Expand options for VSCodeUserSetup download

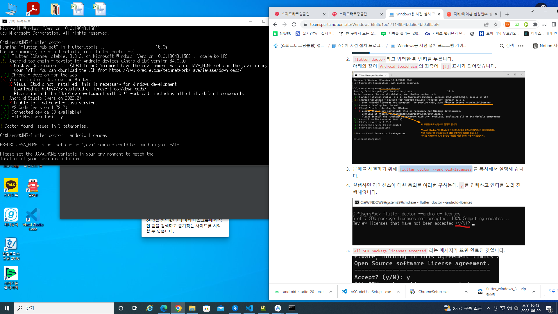tap(398, 292)
